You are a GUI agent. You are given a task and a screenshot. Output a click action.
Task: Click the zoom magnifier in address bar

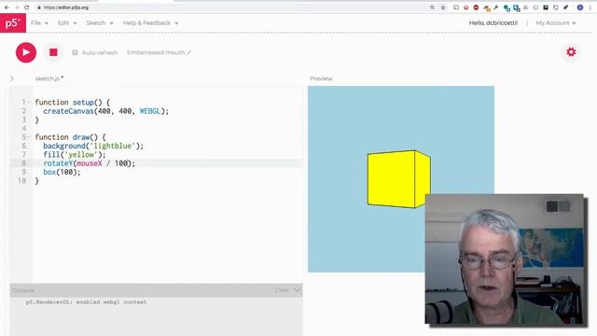point(432,7)
